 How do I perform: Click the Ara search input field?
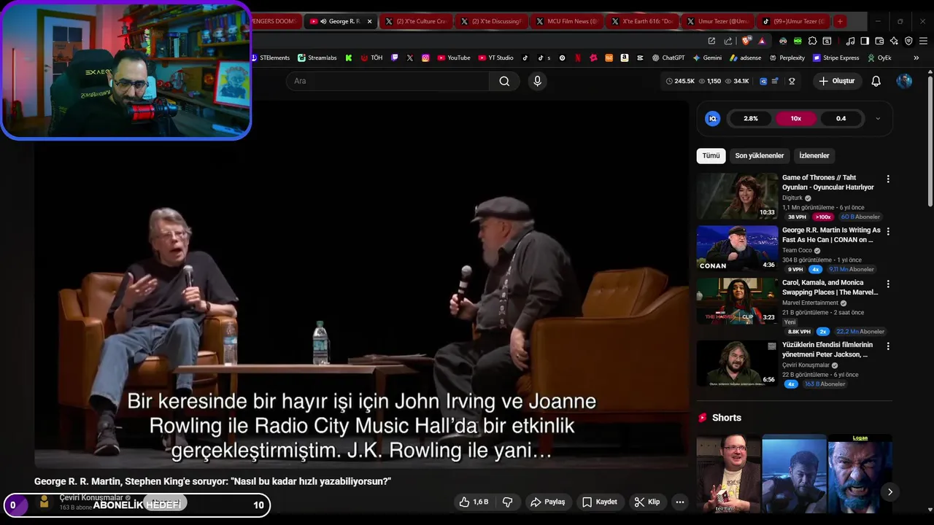[x=387, y=81]
